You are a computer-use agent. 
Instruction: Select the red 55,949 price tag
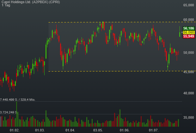189,36
